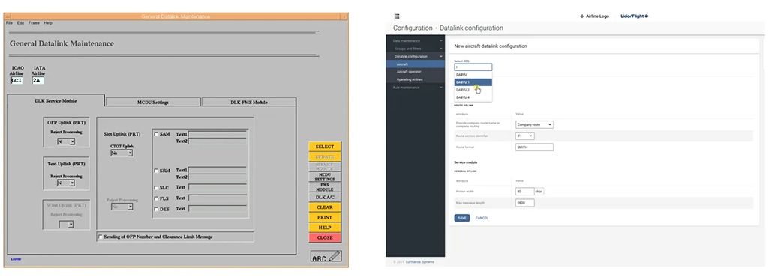Click the DES Text field
This screenshot has height=277, width=769.
pyautogui.click(x=218, y=209)
